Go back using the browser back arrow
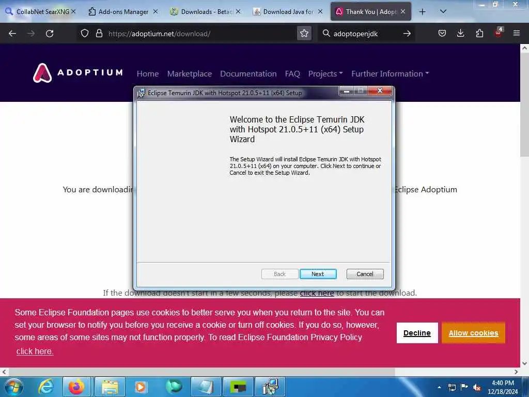529x397 pixels. pos(12,34)
